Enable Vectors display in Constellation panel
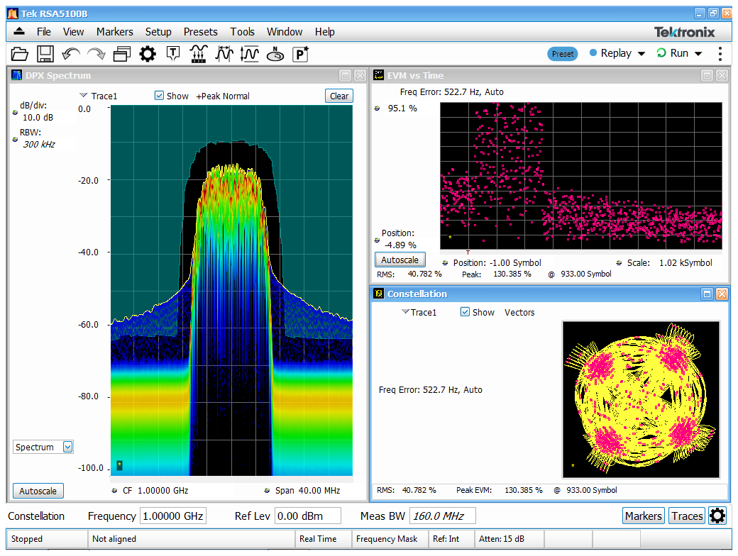738x556 pixels. [519, 312]
